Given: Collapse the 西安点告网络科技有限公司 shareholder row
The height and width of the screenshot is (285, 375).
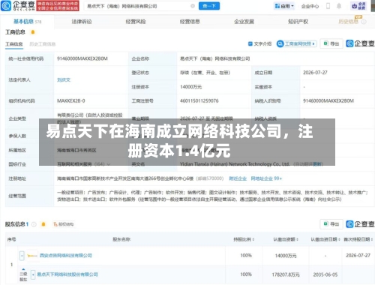Looking at the screenshot, I should pyautogui.click(x=22, y=256).
